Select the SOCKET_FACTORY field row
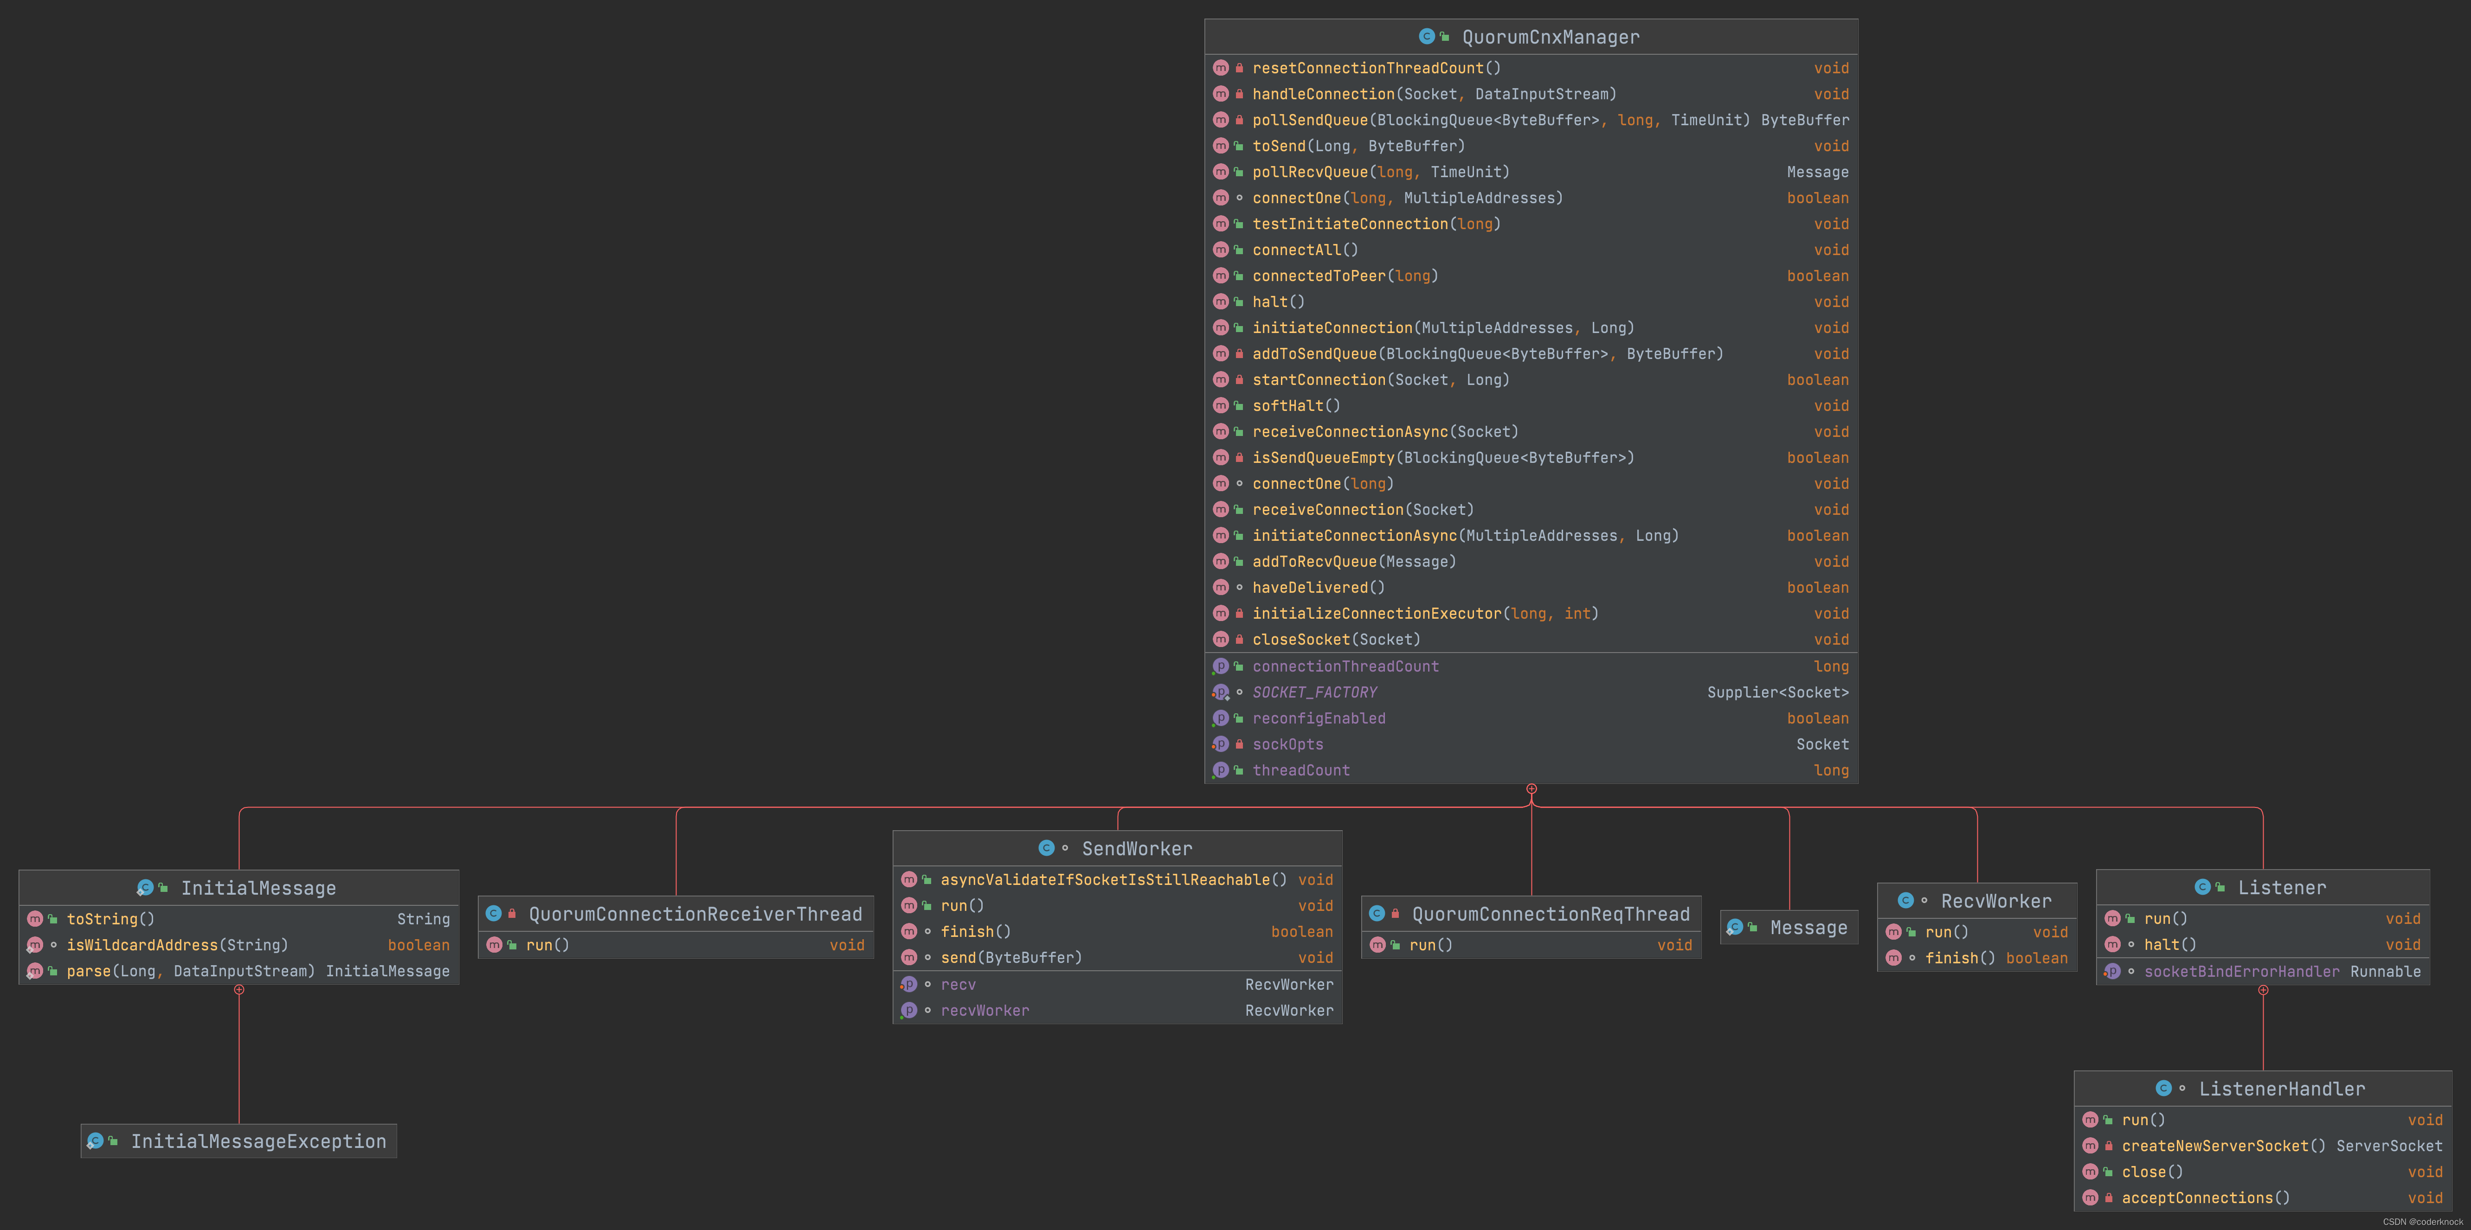Screen dimensions: 2471x1230 1314,692
